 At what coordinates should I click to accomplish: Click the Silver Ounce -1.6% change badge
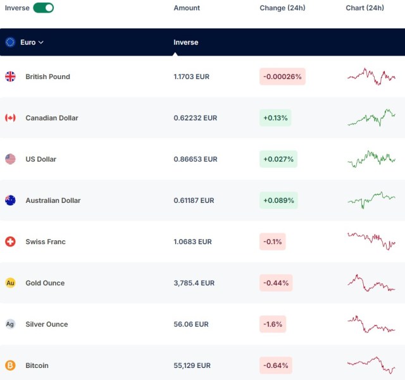pyautogui.click(x=273, y=324)
